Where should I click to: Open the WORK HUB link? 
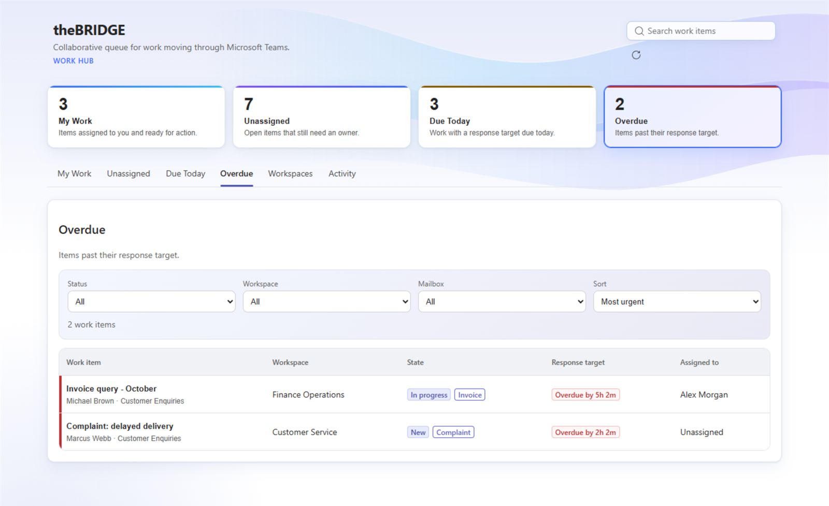(74, 61)
